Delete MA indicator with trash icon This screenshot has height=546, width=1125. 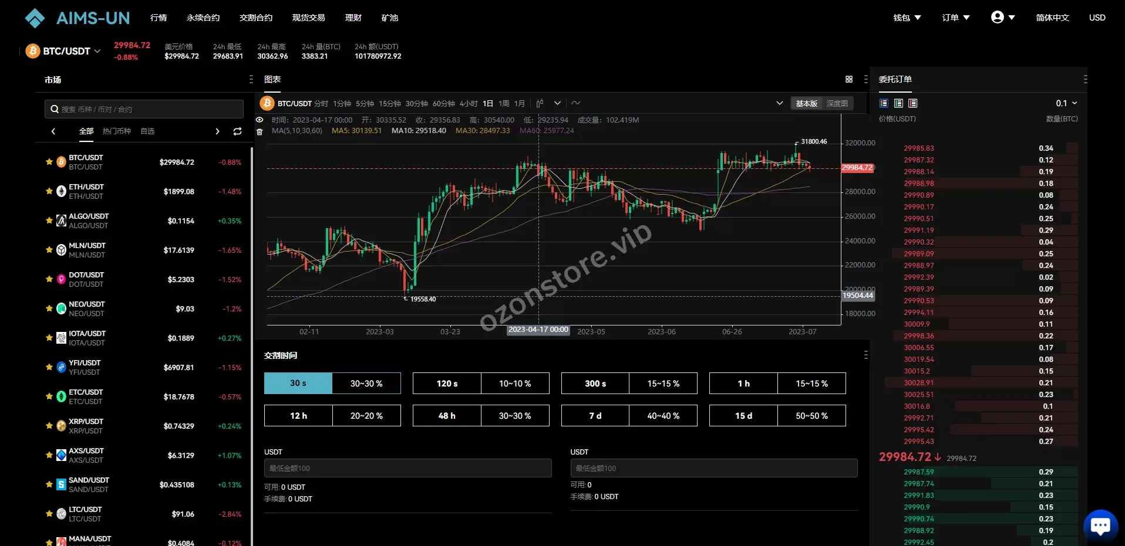(260, 131)
